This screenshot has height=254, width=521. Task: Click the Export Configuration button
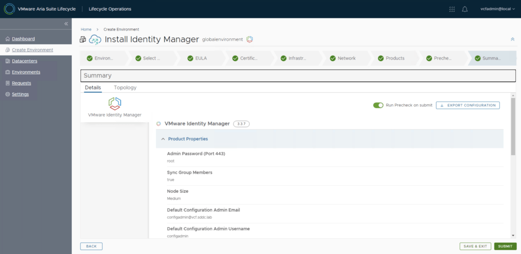(x=468, y=105)
